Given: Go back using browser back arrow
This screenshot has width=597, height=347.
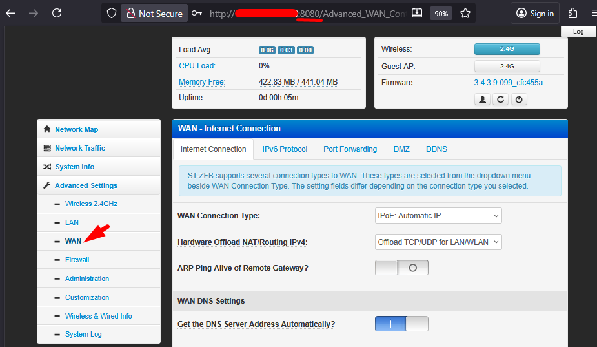Looking at the screenshot, I should pyautogui.click(x=10, y=13).
